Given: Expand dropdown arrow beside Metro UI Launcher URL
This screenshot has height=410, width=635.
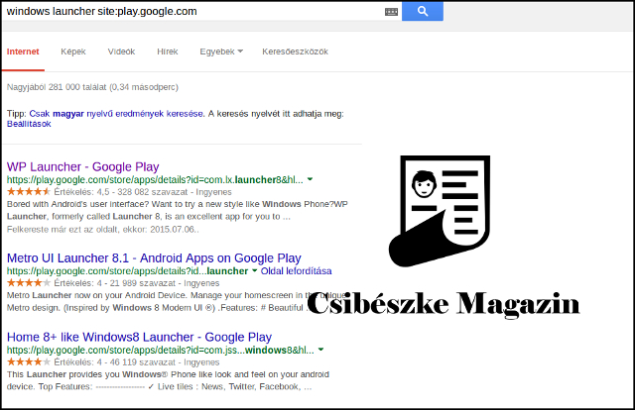Looking at the screenshot, I should pos(254,270).
